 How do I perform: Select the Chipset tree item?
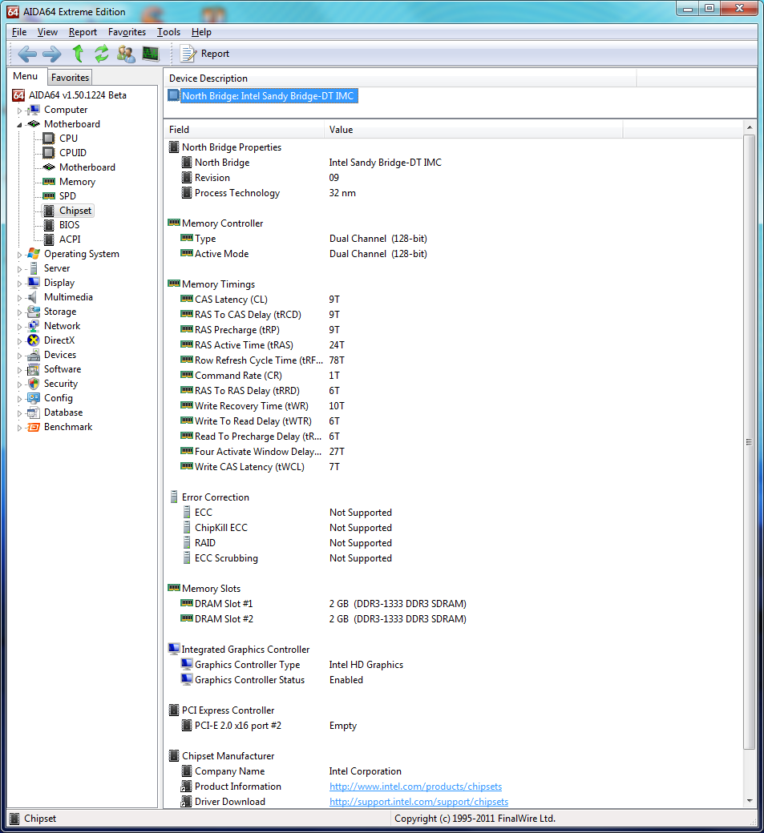point(75,211)
